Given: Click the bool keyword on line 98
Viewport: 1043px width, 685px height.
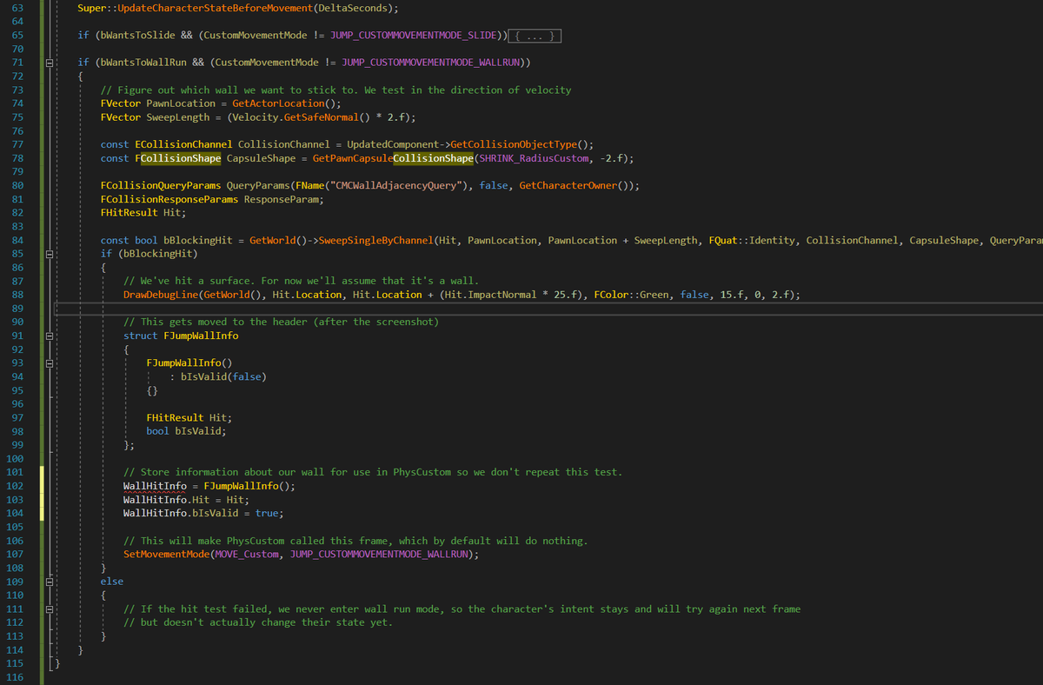Looking at the screenshot, I should point(158,431).
